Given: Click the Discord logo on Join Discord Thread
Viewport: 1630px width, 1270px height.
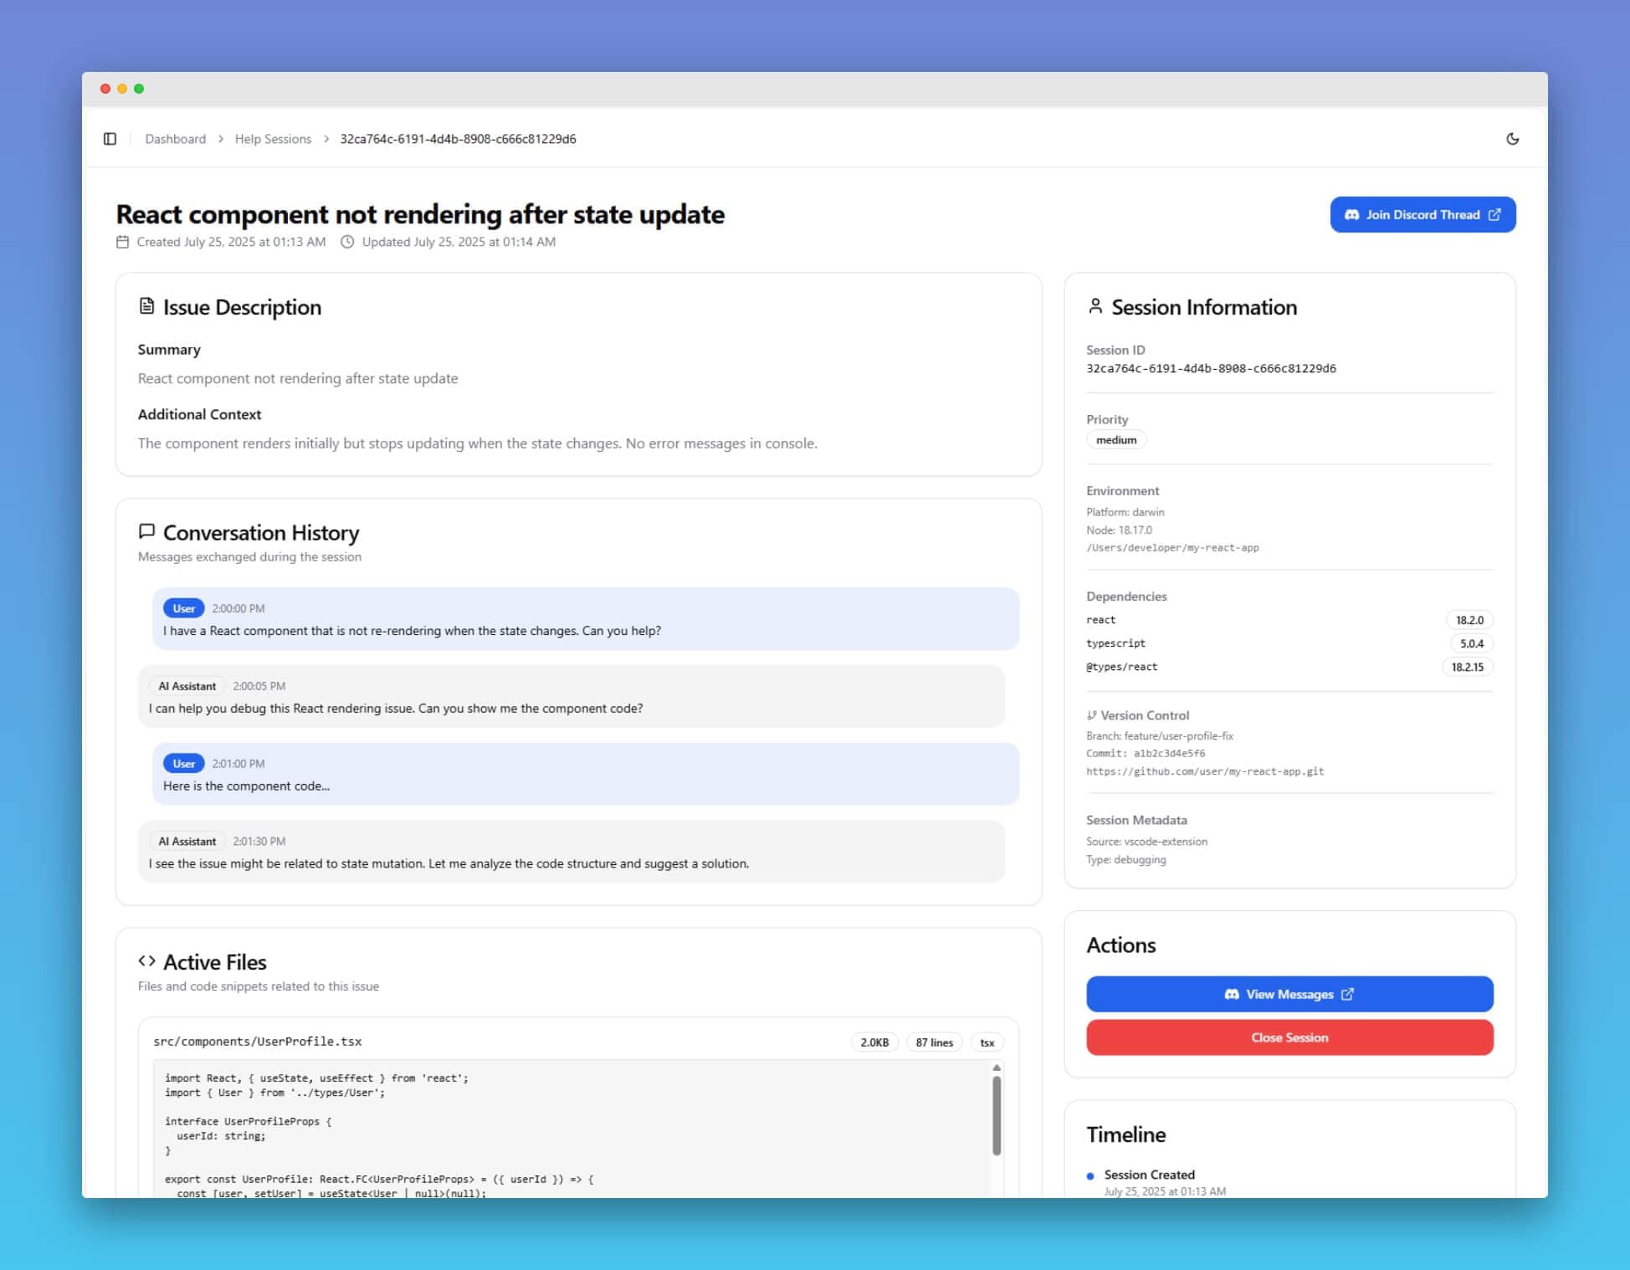Looking at the screenshot, I should pyautogui.click(x=1351, y=215).
